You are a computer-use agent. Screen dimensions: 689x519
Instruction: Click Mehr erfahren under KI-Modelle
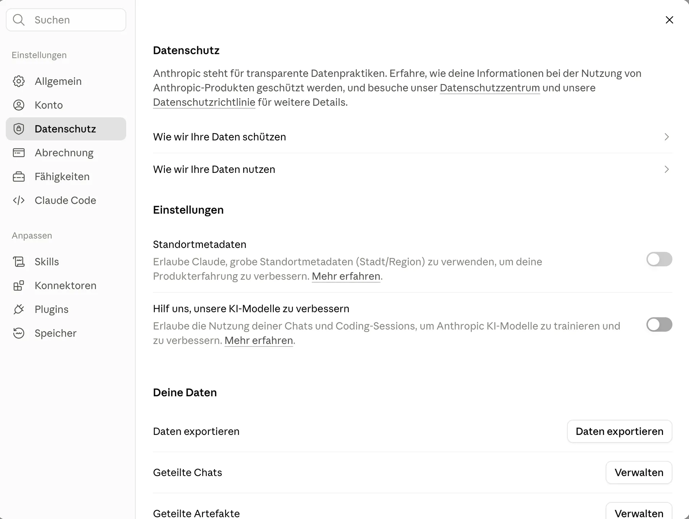click(259, 340)
